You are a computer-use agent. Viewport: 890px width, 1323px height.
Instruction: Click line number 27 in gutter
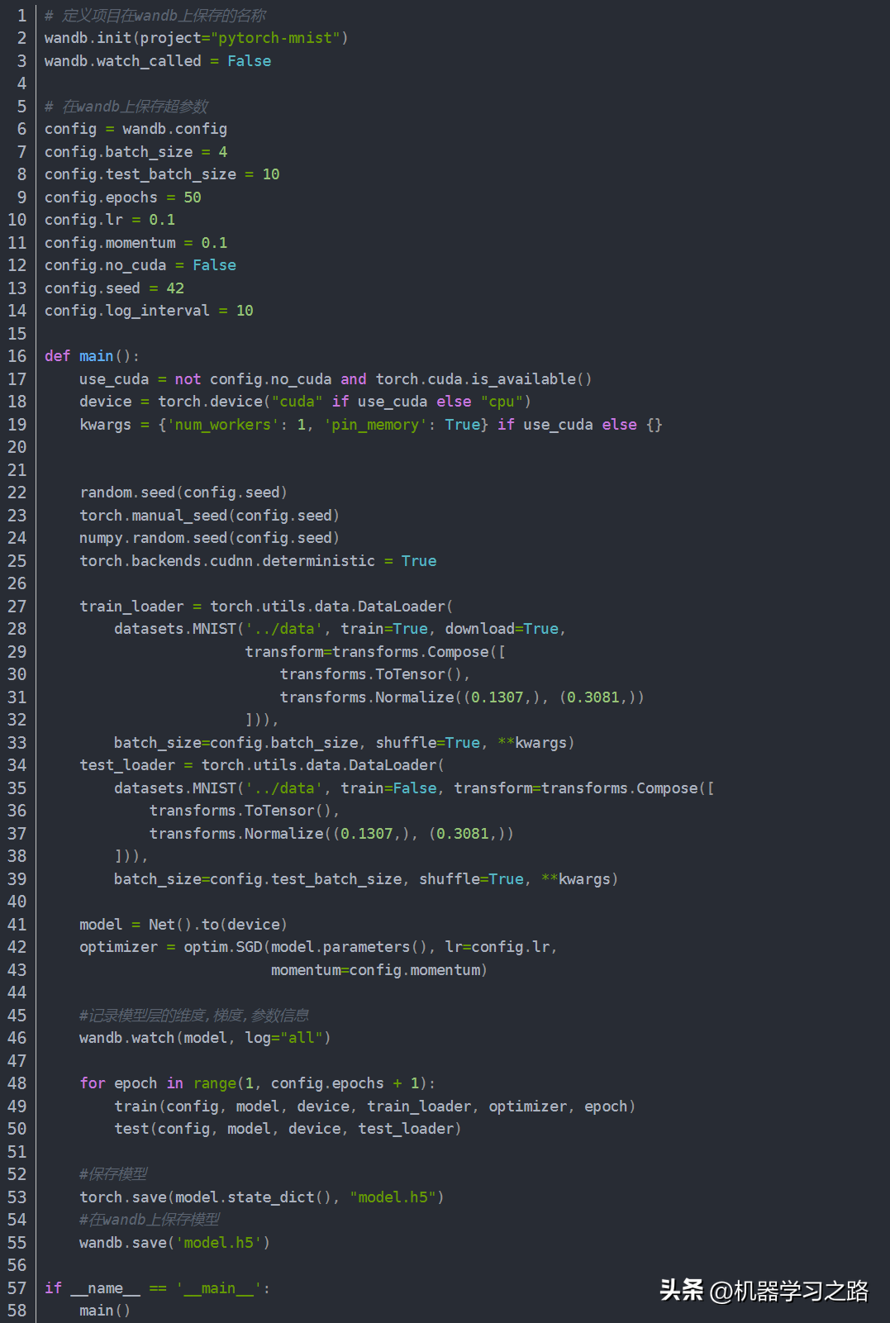tap(17, 607)
